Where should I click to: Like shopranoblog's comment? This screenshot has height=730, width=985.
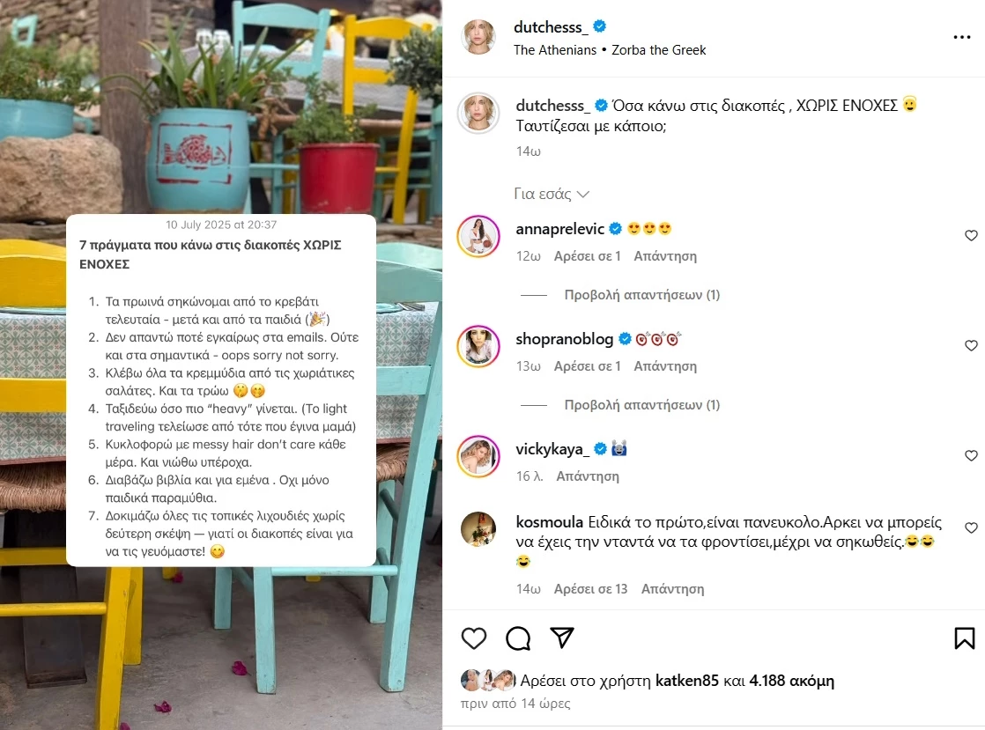point(971,345)
